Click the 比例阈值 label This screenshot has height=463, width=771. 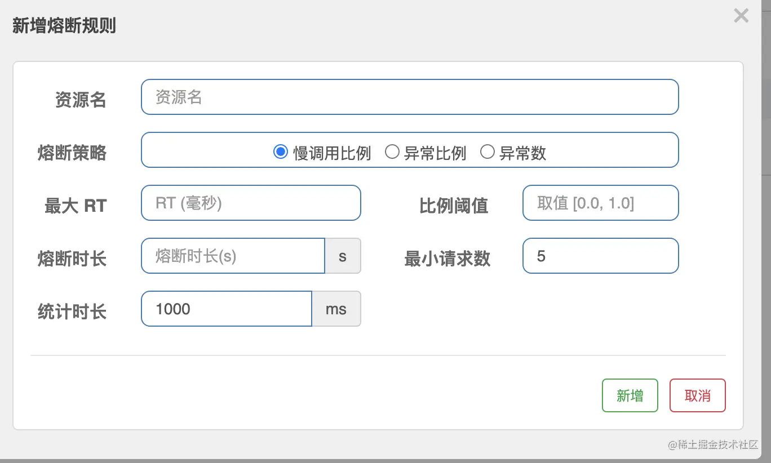pos(454,206)
